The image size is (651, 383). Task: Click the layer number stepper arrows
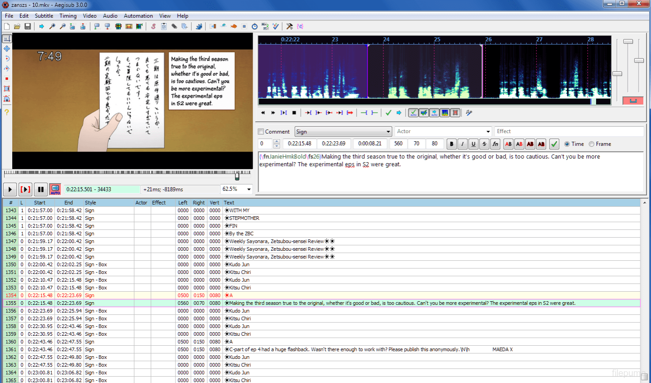tap(277, 144)
